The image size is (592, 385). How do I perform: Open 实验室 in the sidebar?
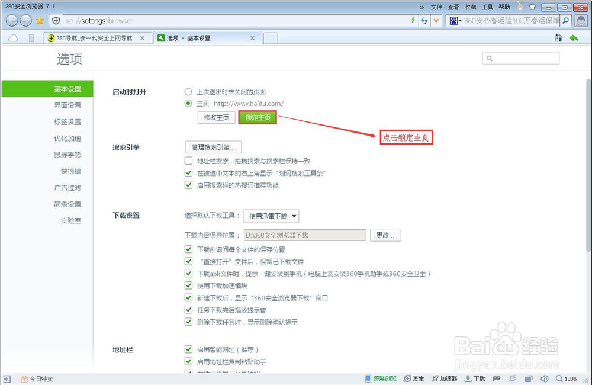tap(71, 221)
